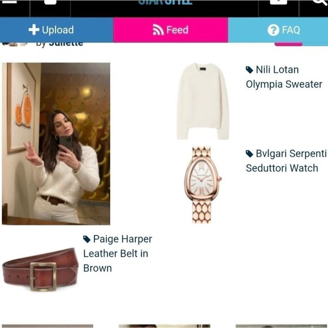Viewport: 328px width, 328px height.
Task: Open Paige Harper Leather Belt link
Action: [x=118, y=253]
